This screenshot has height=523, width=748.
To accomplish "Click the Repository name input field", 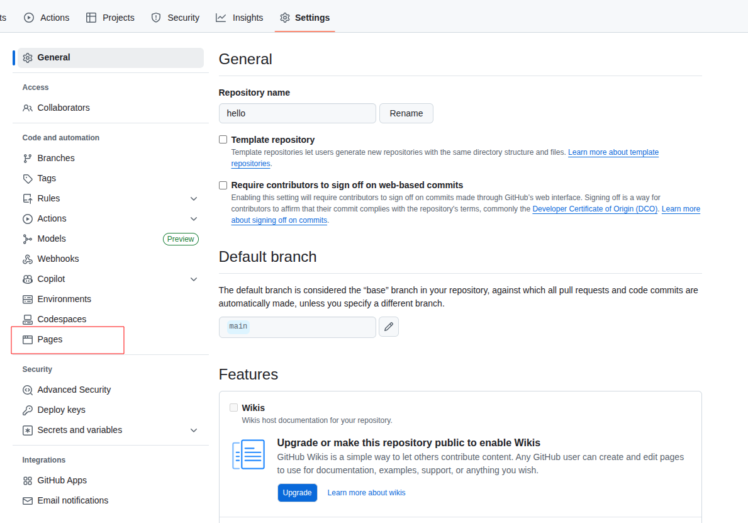I will coord(297,113).
